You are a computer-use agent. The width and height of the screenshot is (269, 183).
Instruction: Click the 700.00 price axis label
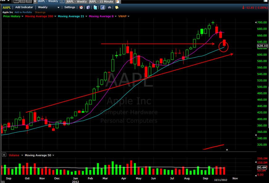pos(262,22)
